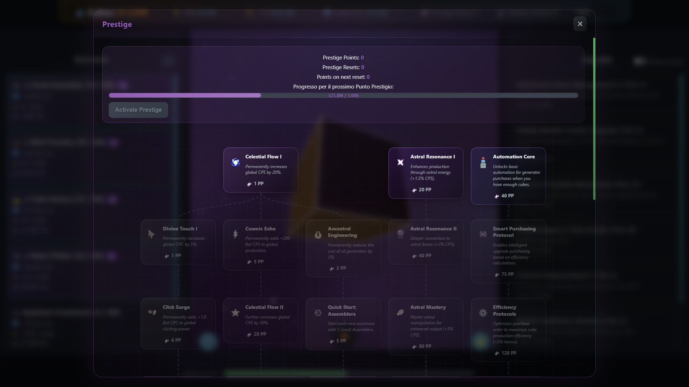689x387 pixels.
Task: Select the Celestial Flow I star icon
Action: click(235, 162)
